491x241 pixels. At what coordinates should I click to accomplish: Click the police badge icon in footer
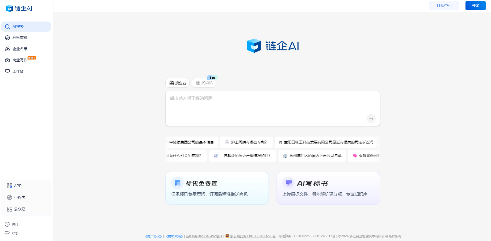tap(227, 236)
